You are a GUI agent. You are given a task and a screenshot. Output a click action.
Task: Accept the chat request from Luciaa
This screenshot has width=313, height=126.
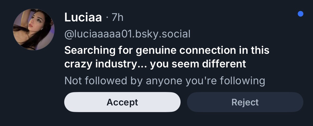[122, 102]
